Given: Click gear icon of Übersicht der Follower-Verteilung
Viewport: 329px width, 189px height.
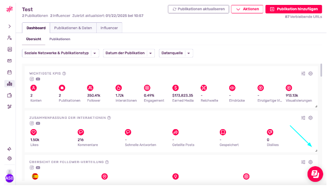Looking at the screenshot, I should click(311, 162).
